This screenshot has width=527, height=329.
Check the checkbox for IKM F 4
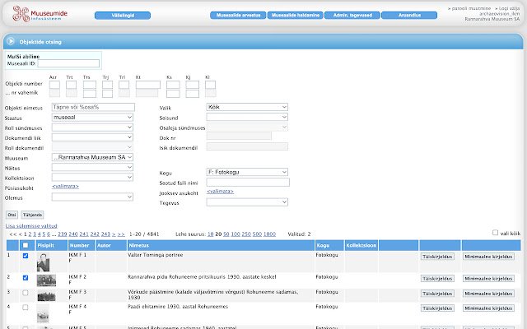tap(26, 308)
